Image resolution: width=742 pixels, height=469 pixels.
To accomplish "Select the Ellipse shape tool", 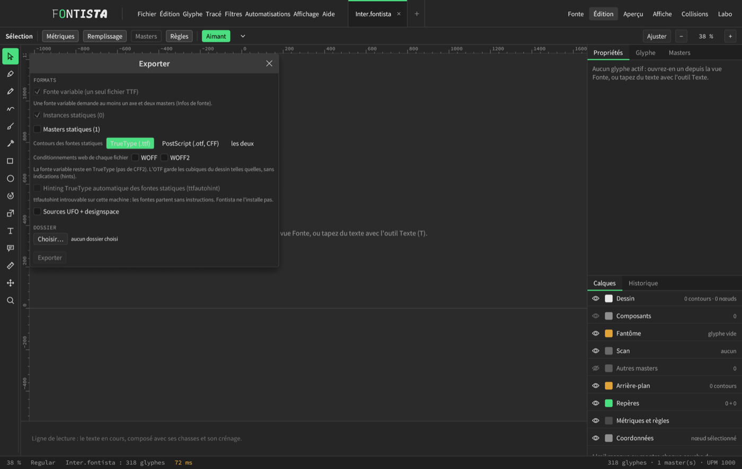I will [x=10, y=179].
